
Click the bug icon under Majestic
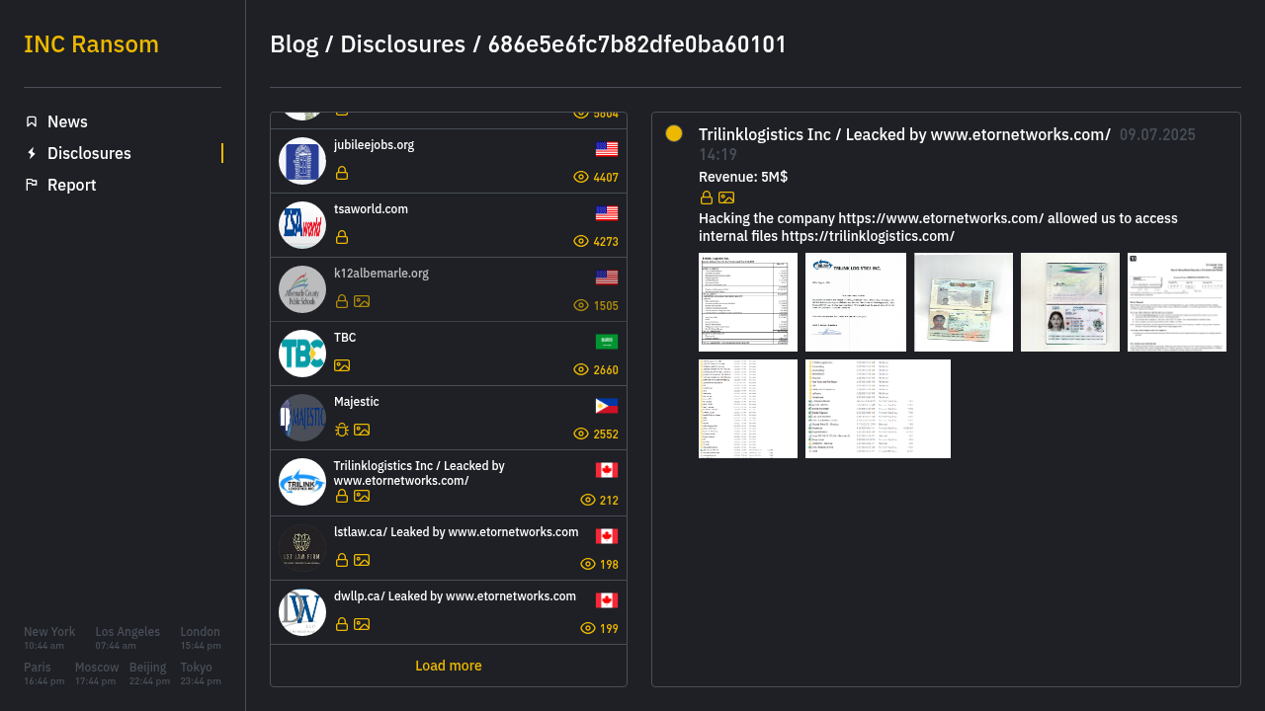coord(342,430)
